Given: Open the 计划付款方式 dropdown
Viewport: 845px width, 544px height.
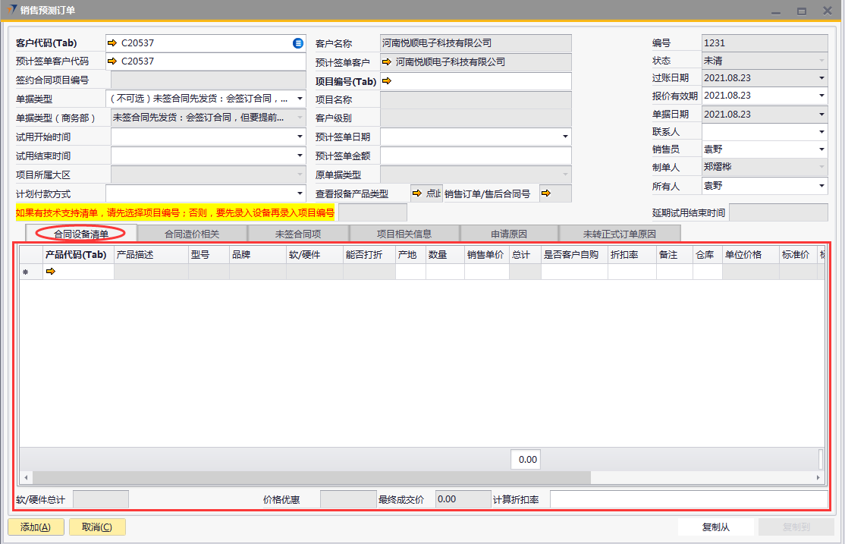Looking at the screenshot, I should (x=300, y=193).
